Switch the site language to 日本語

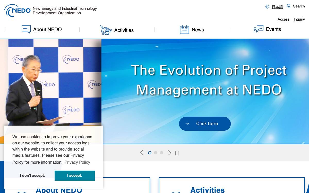[277, 7]
